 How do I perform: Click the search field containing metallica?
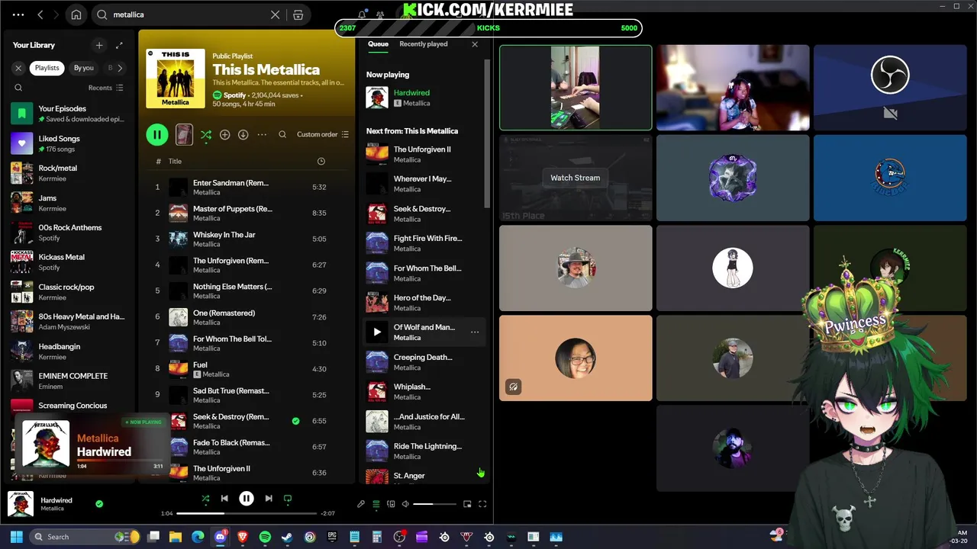point(187,14)
